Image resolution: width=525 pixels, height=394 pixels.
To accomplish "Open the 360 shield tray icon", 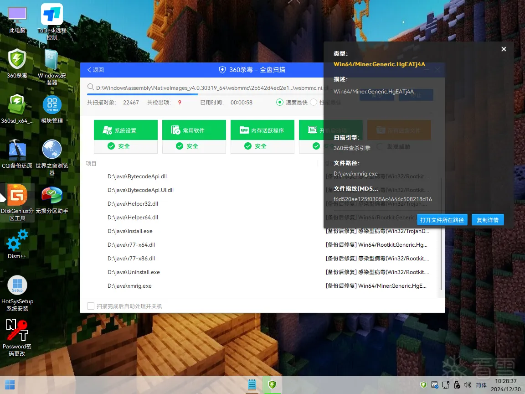I will pyautogui.click(x=423, y=385).
